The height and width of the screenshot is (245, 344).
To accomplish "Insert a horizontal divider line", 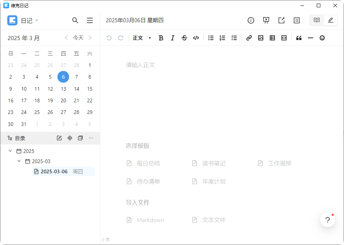I will click(x=311, y=38).
